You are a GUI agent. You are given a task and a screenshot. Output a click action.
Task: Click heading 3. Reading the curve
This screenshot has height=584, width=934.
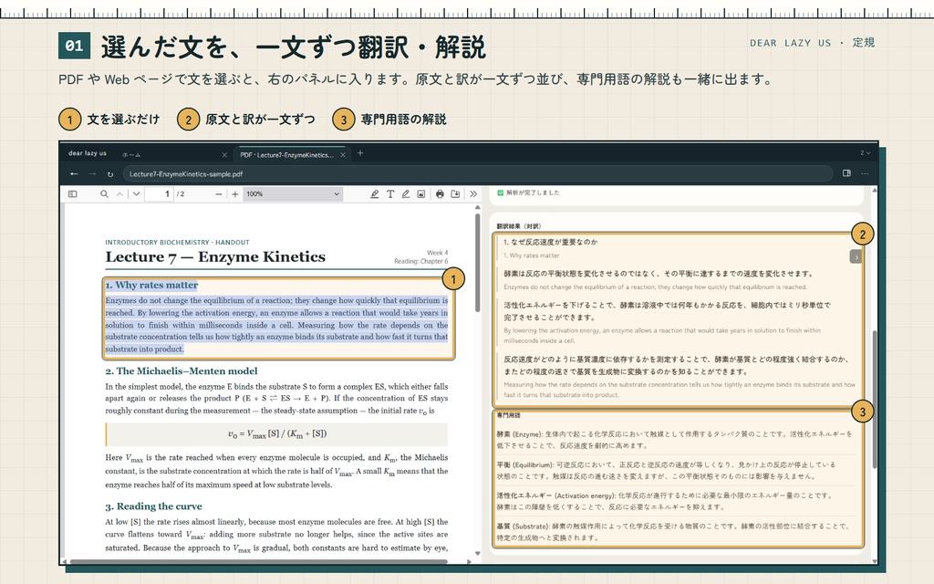click(x=153, y=506)
